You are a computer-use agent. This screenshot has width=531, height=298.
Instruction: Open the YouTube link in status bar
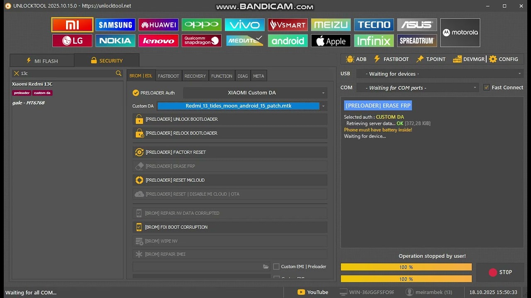[313, 292]
